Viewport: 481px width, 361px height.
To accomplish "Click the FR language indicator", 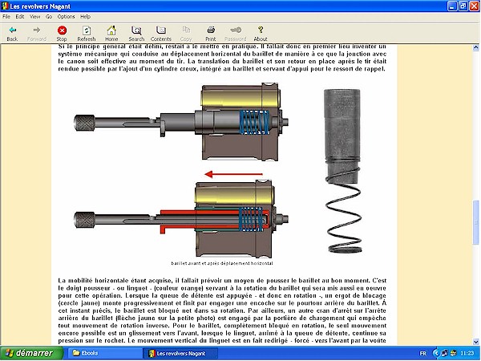I will pyautogui.click(x=422, y=353).
